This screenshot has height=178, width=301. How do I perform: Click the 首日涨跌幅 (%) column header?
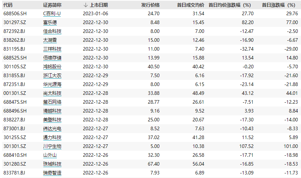pos(278,5)
